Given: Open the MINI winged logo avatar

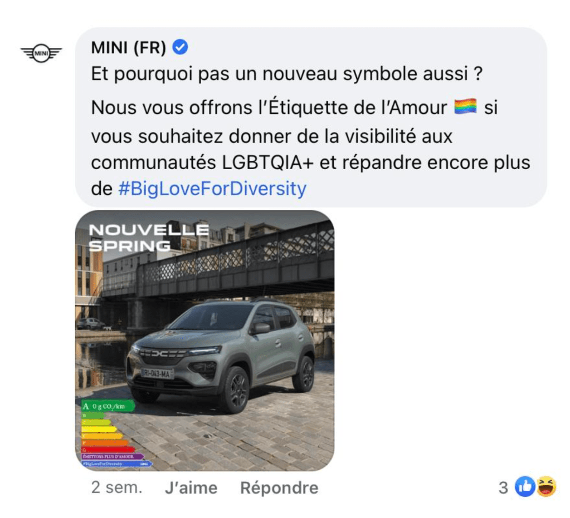Looking at the screenshot, I should (41, 53).
